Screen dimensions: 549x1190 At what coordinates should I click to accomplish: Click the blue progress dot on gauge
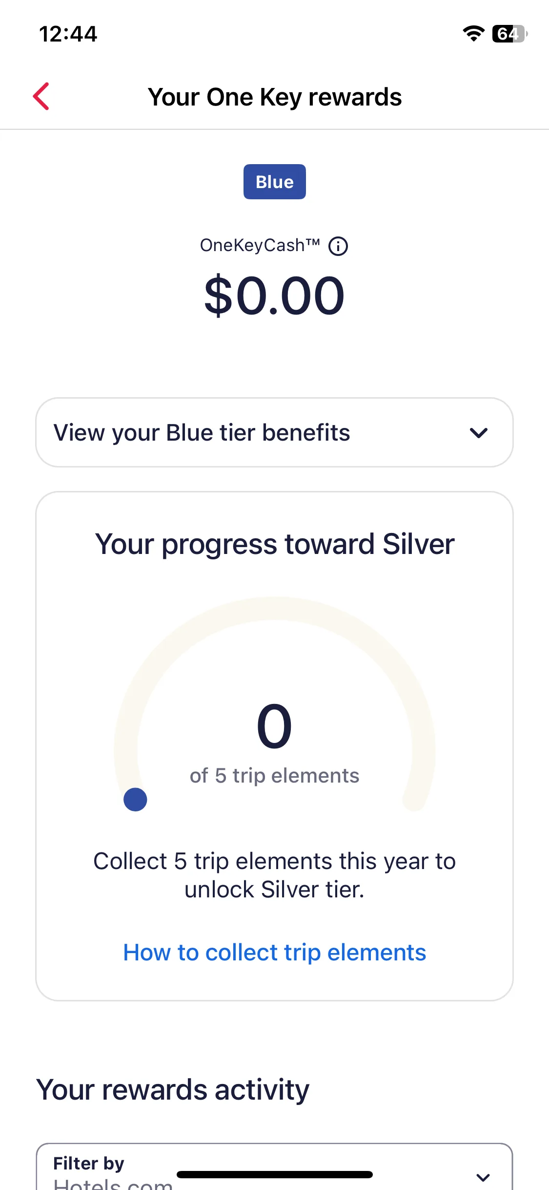135,800
